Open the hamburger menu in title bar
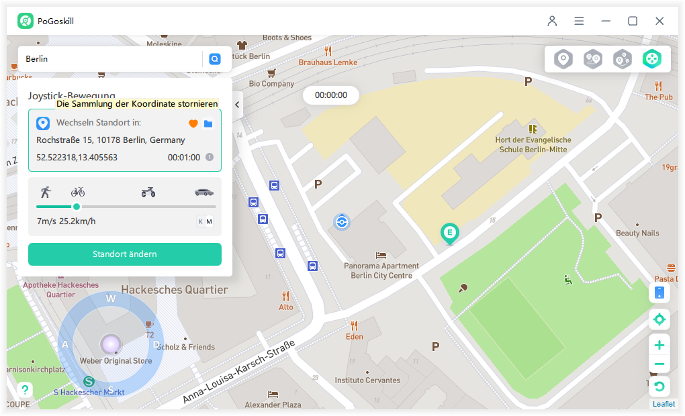Image resolution: width=685 pixels, height=416 pixels. (x=579, y=21)
